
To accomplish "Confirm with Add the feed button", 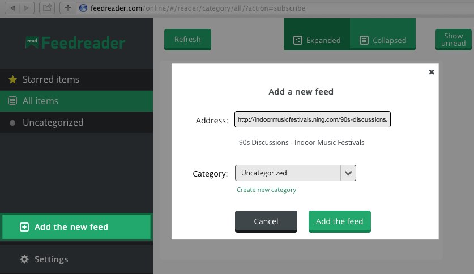I will coord(339,221).
